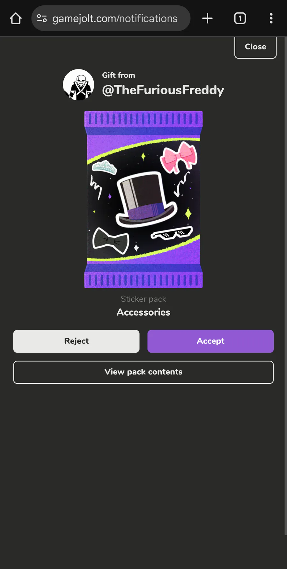Open site info icon in address bar

pos(42,18)
